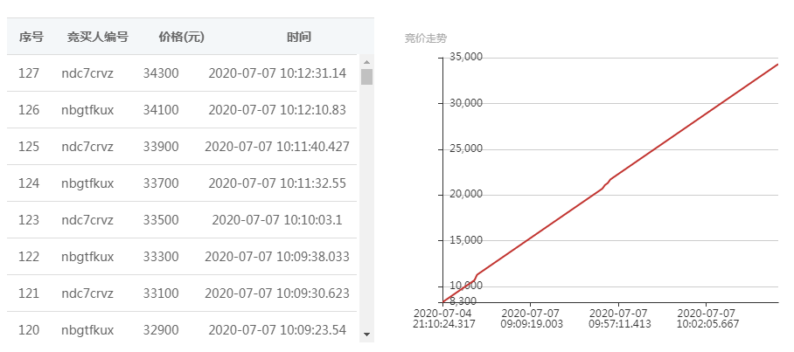Click price 33300 in row 122

pos(161,257)
